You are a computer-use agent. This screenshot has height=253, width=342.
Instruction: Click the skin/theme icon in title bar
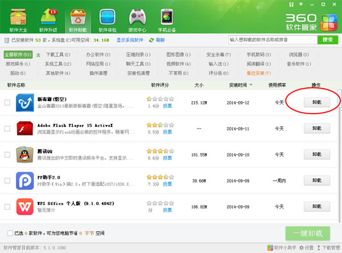[x=291, y=5]
